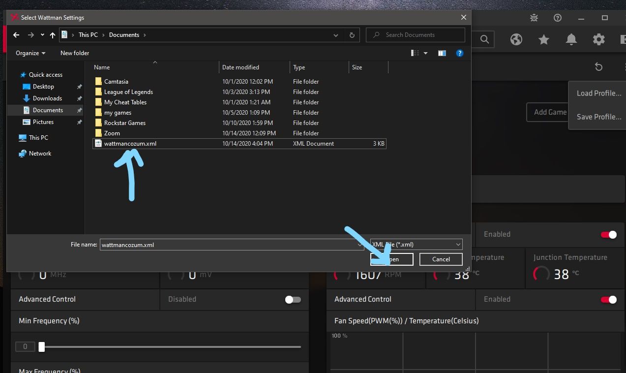Toggle GPU Advanced Control Disabled switch
Screen dimensions: 626x373
tap(293, 300)
